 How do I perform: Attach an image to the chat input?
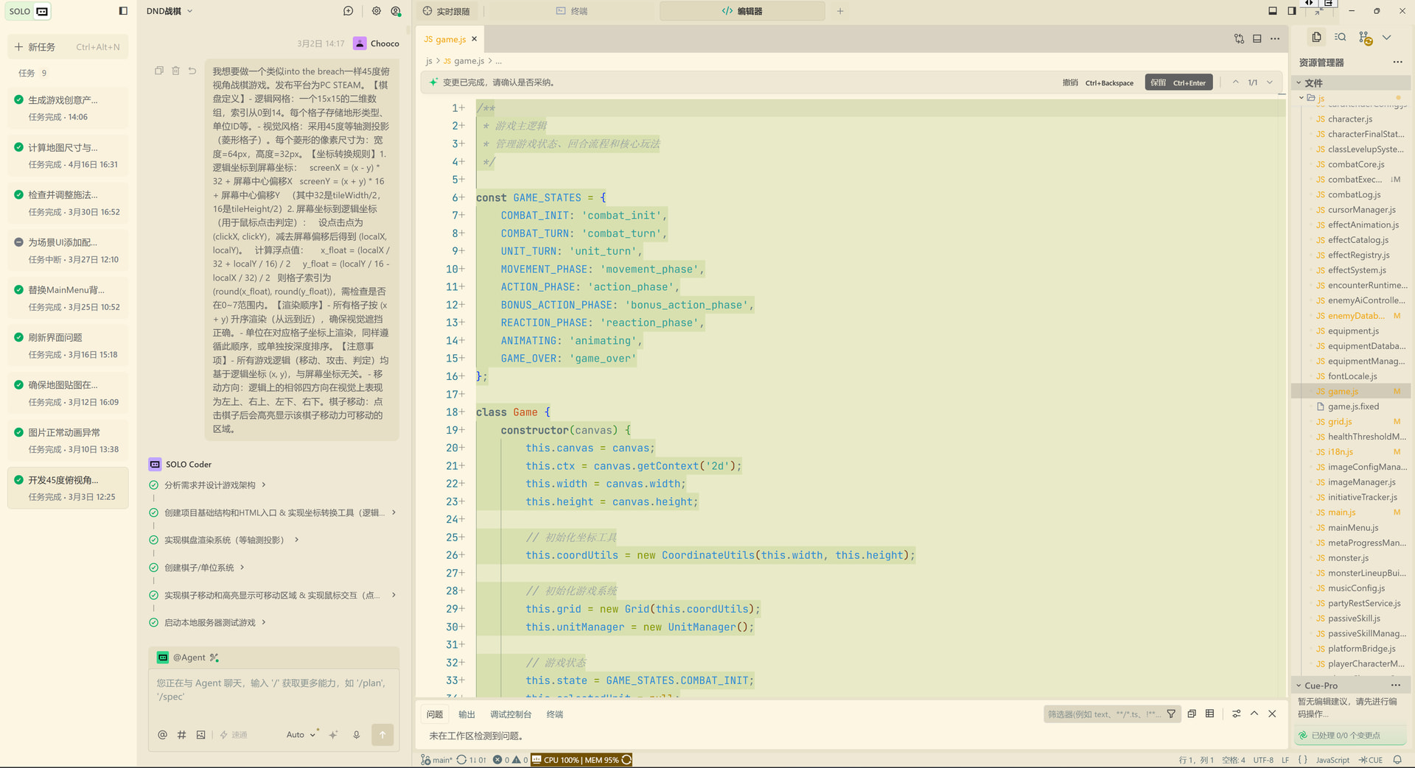click(200, 734)
